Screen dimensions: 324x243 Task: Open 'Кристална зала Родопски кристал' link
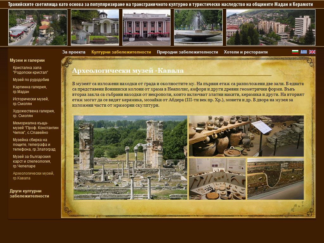pyautogui.click(x=30, y=70)
